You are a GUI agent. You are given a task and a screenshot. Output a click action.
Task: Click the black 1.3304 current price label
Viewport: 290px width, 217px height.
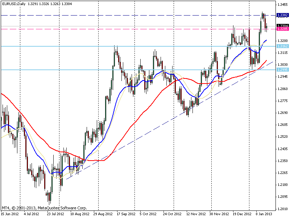point(283,26)
